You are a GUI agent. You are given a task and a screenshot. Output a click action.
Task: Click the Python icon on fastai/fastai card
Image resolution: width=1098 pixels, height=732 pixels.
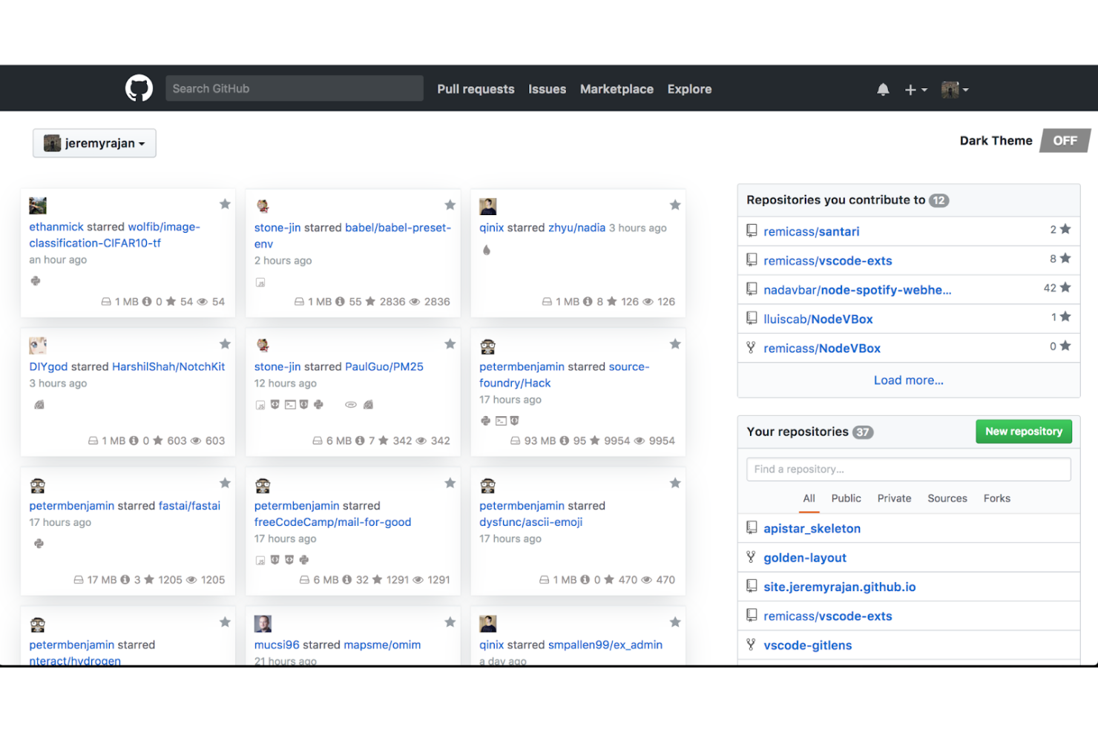39,544
